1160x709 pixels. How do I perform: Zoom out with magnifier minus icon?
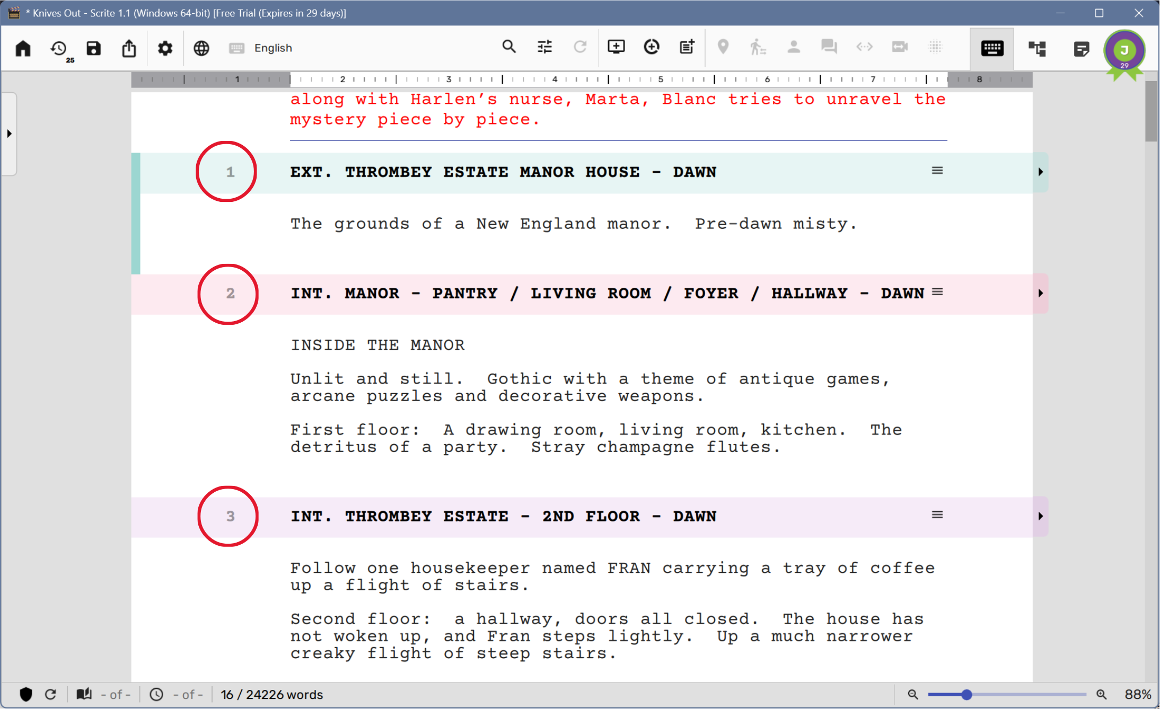tap(913, 694)
